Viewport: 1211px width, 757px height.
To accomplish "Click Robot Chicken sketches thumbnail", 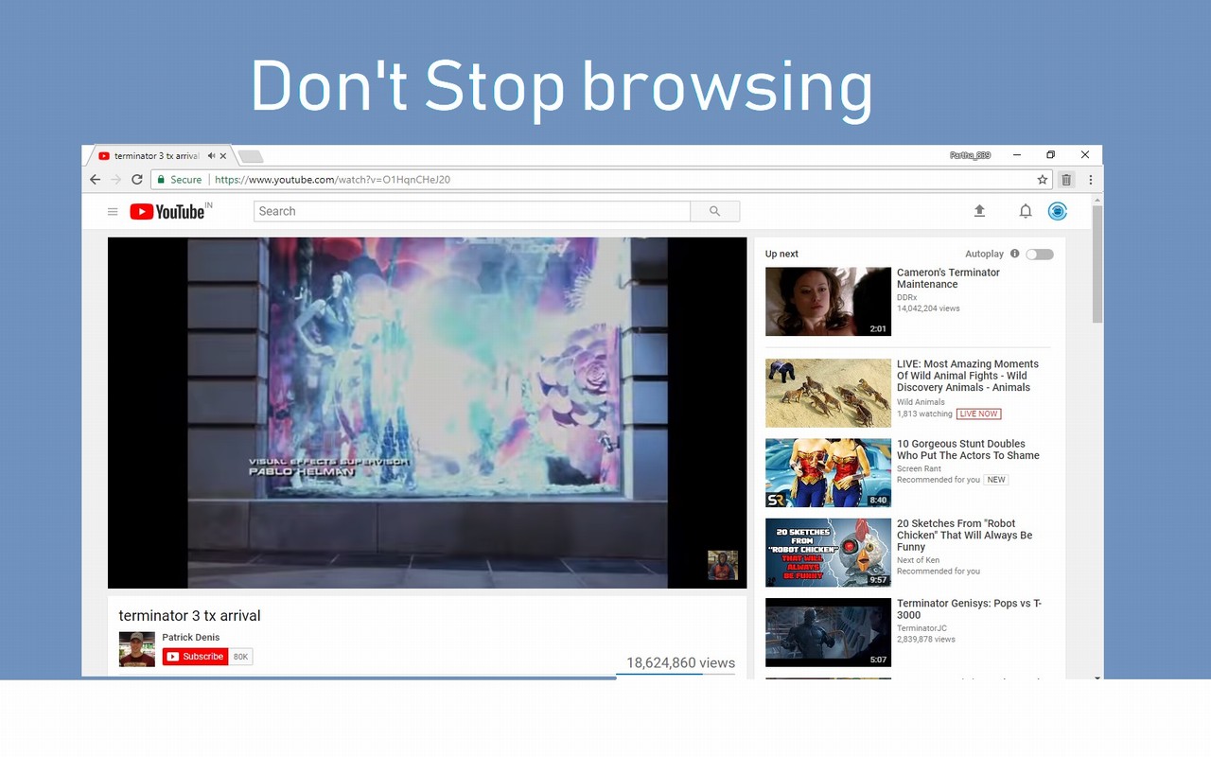I will coord(828,553).
